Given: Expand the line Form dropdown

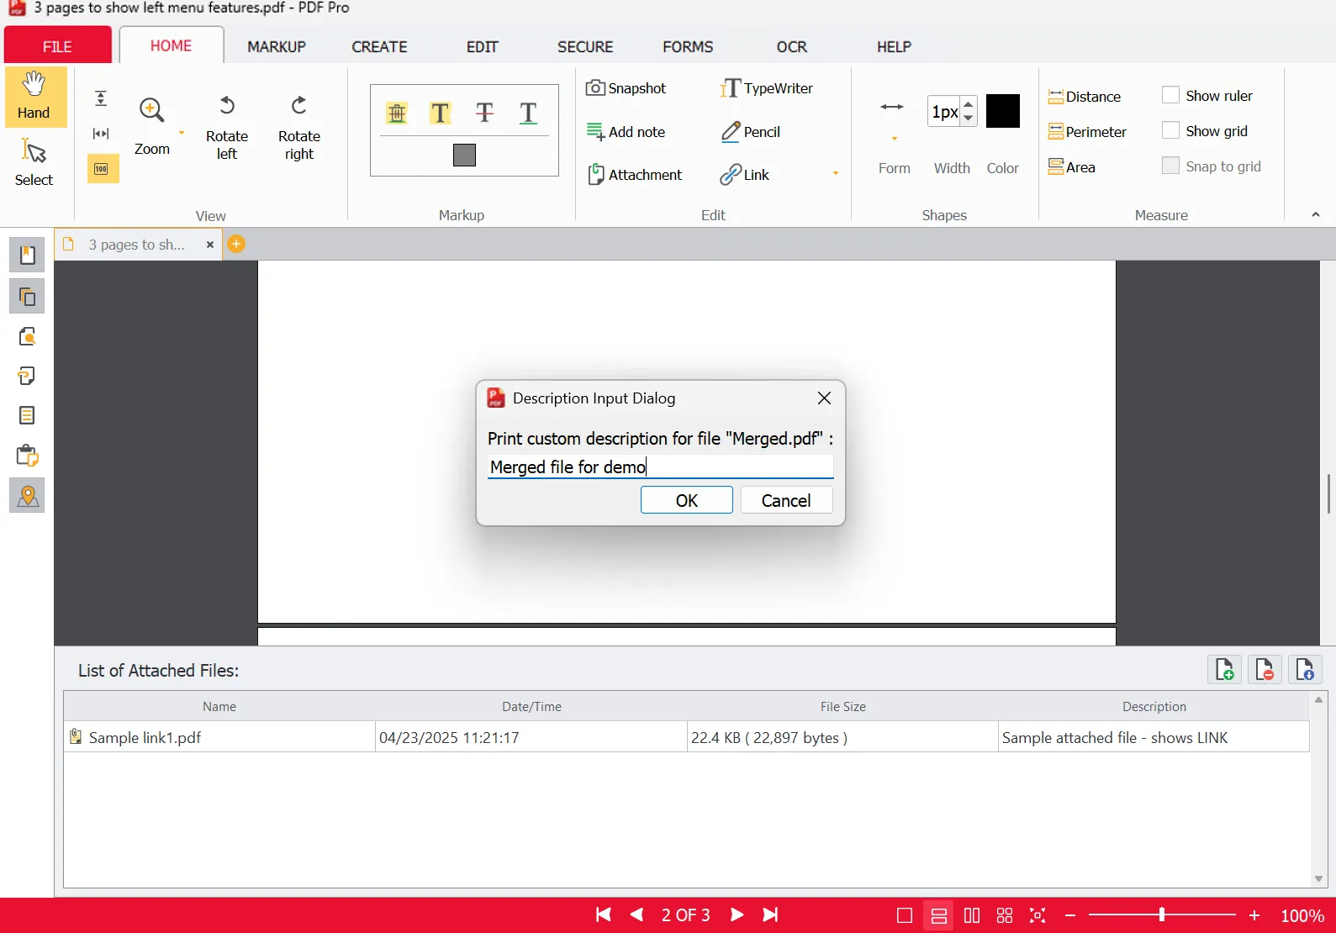Looking at the screenshot, I should 895,139.
